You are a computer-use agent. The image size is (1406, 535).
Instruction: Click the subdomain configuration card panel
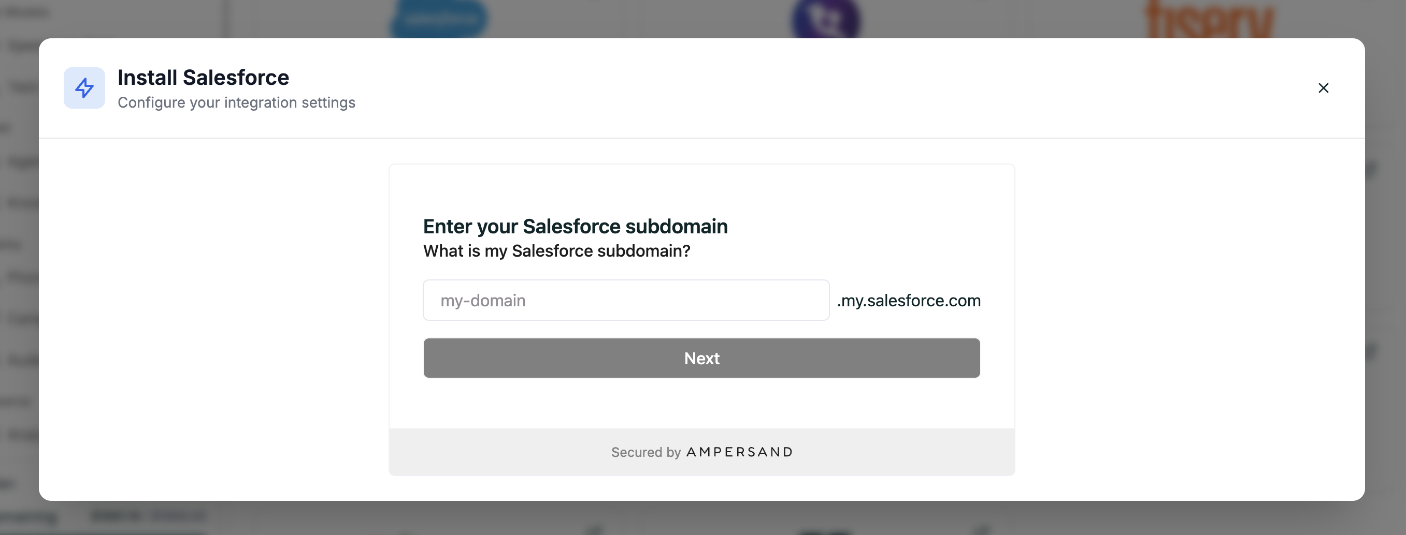(x=701, y=191)
